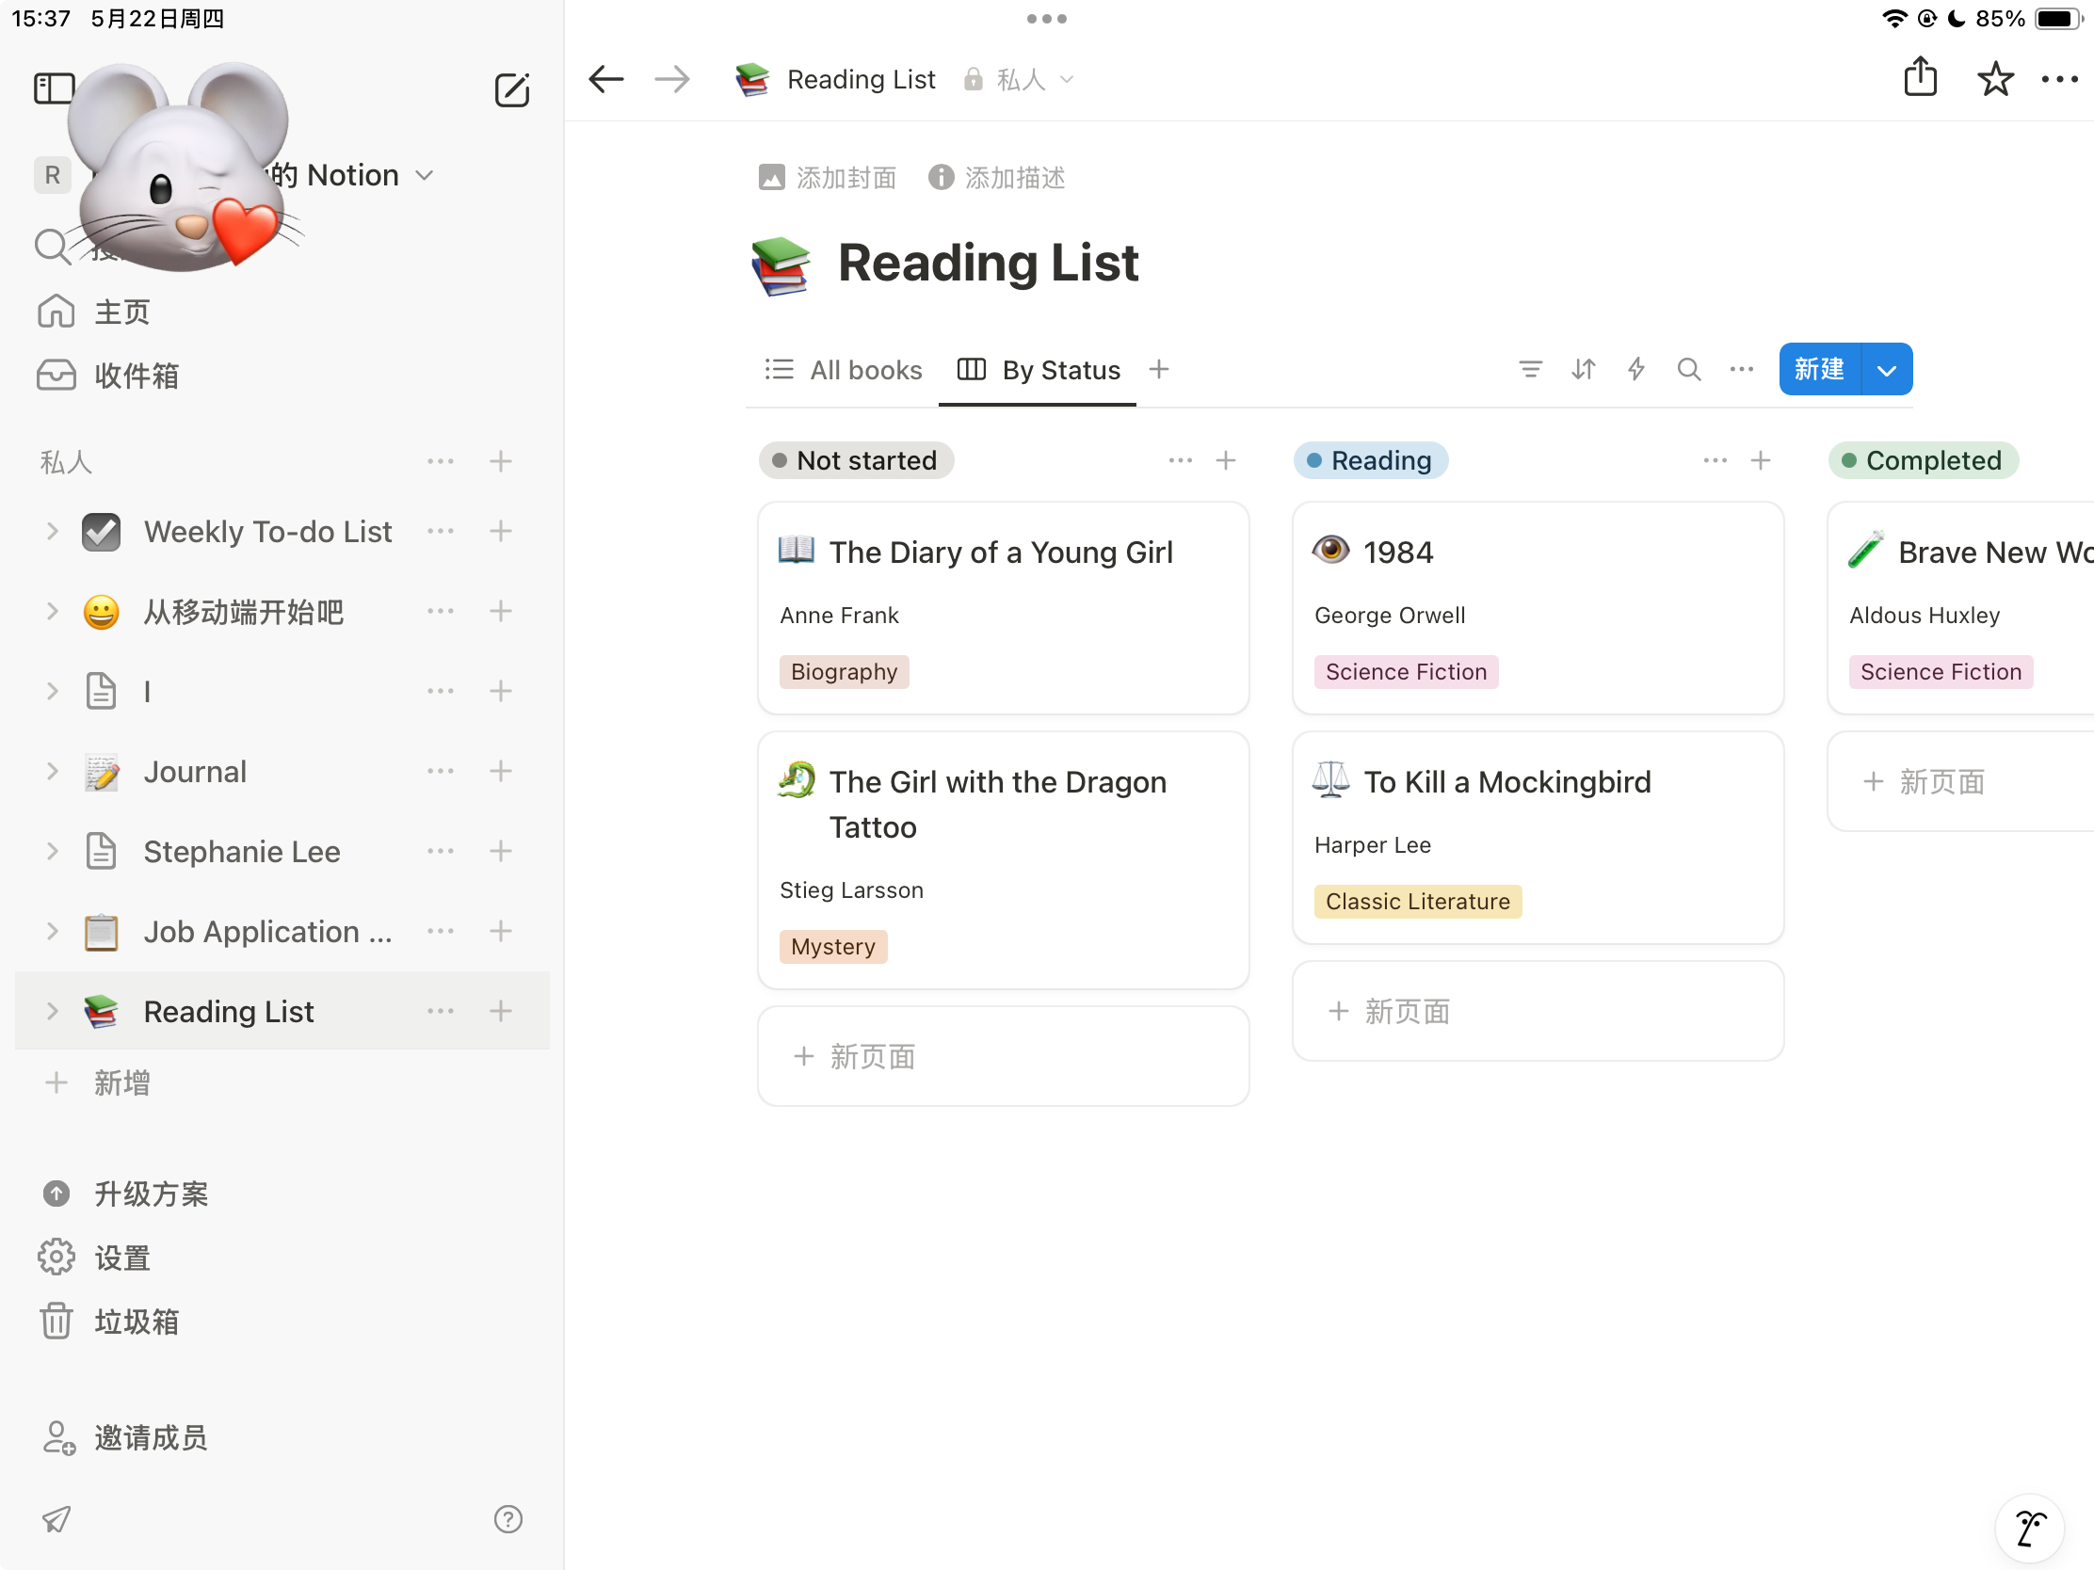Click the blue 新建 button
The image size is (2094, 1570).
[1818, 369]
